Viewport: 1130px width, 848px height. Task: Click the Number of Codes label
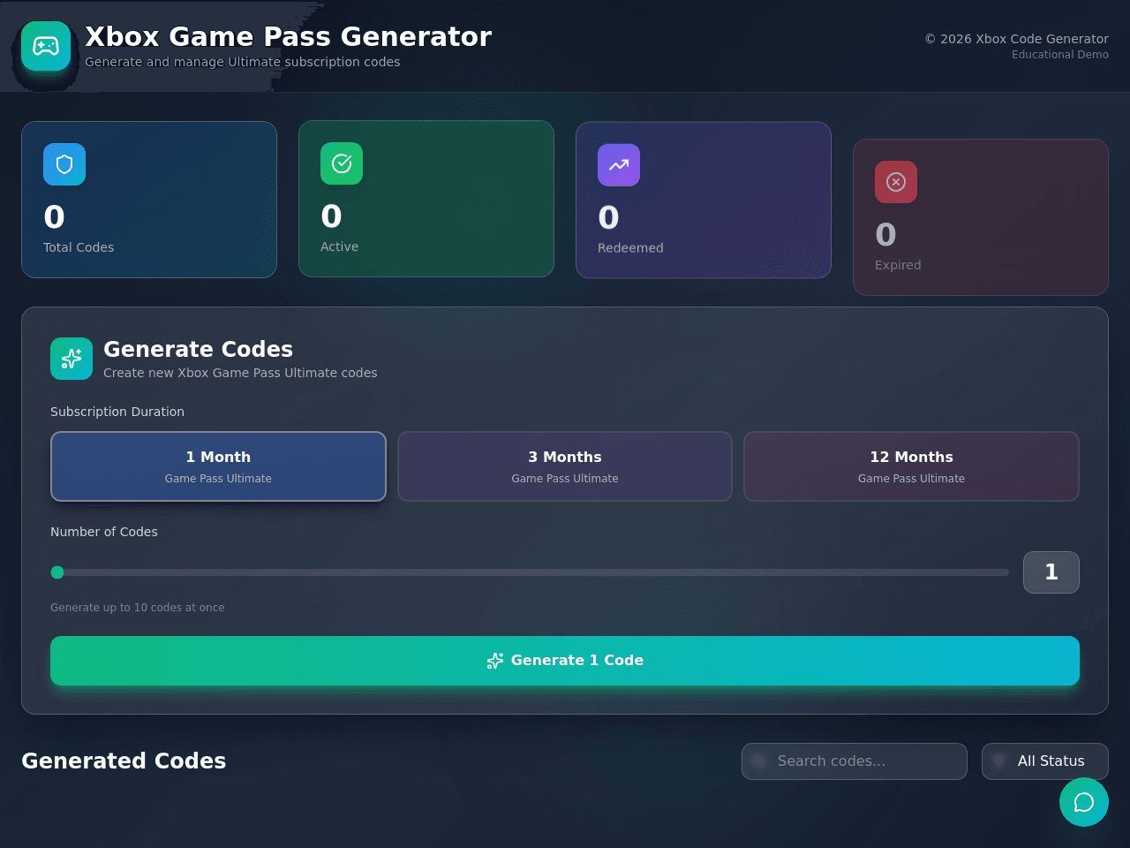pyautogui.click(x=104, y=532)
